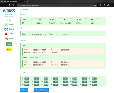This screenshot has height=93, width=114.
Task: Select Action menu label
Action: [11, 38]
